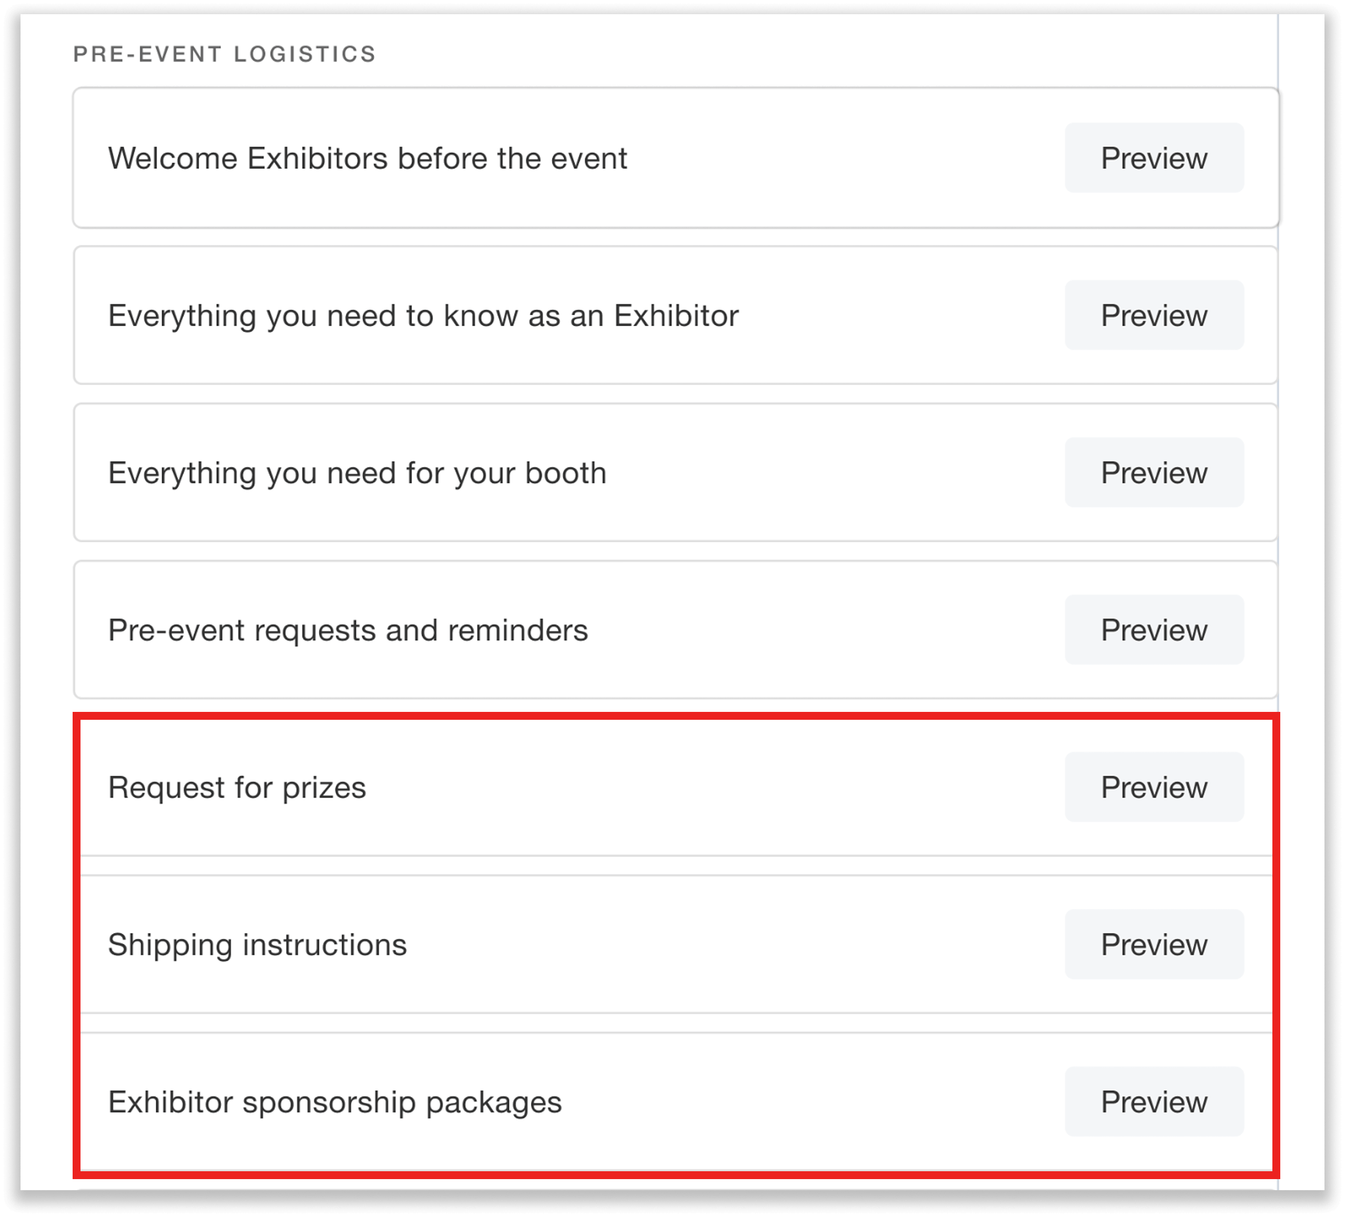Preview Everything you need to know as an Exhibitor
This screenshot has width=1345, height=1217.
(1153, 315)
